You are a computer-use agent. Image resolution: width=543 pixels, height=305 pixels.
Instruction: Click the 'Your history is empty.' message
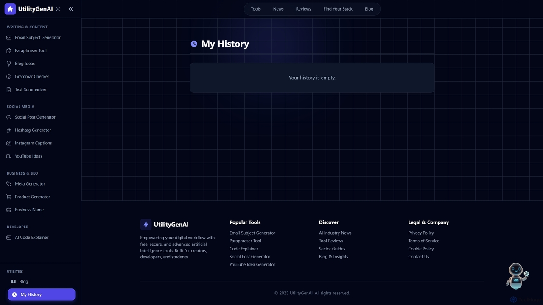pyautogui.click(x=312, y=78)
